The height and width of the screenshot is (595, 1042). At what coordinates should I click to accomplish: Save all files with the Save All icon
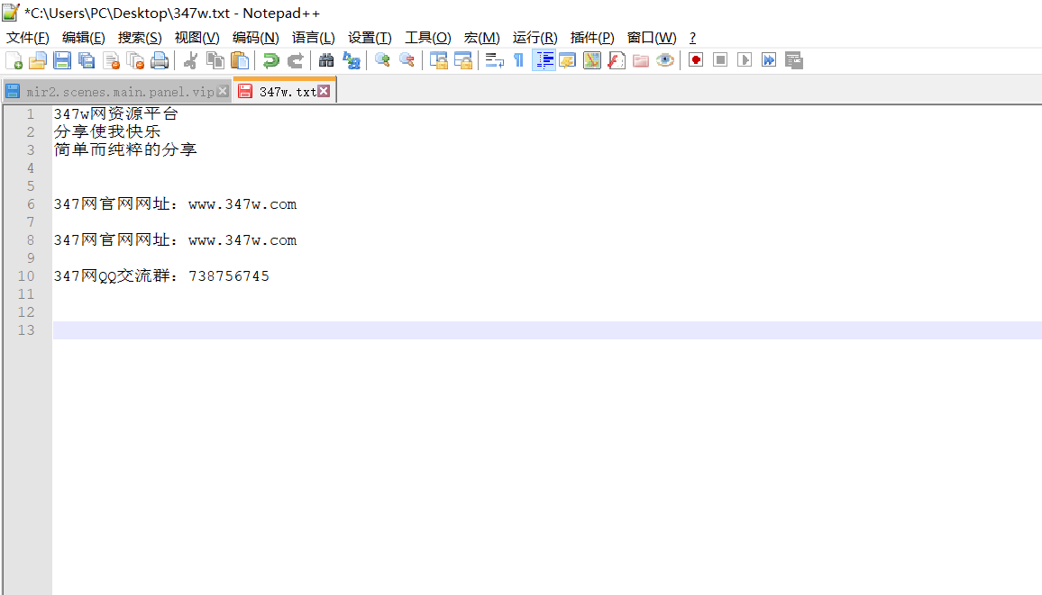87,60
